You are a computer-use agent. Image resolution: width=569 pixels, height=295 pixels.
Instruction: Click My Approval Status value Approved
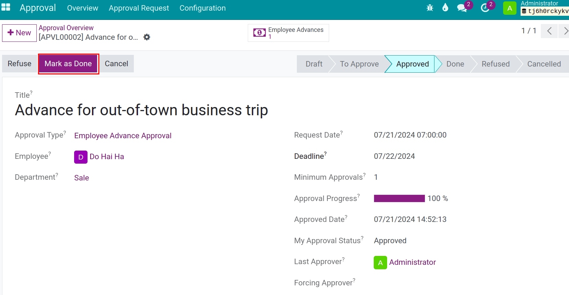pos(390,241)
